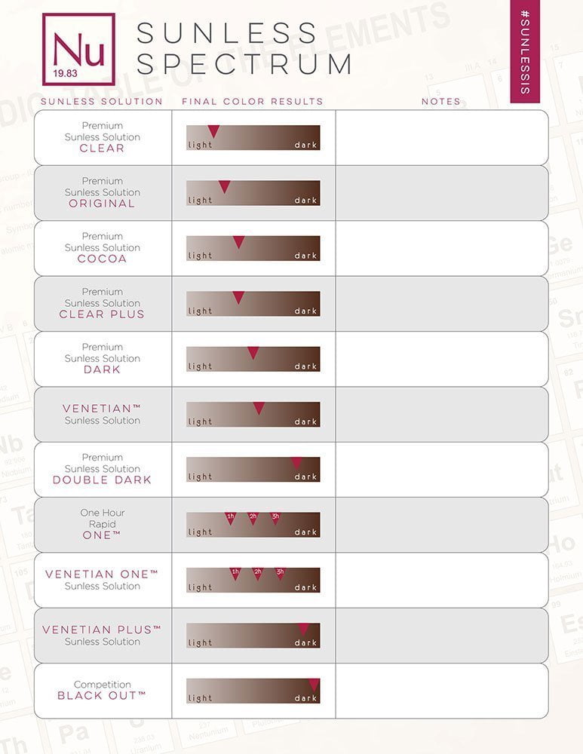This screenshot has height=754, width=583.
Task: Select the 3h marker in VENETIAN ONE row
Action: point(280,573)
